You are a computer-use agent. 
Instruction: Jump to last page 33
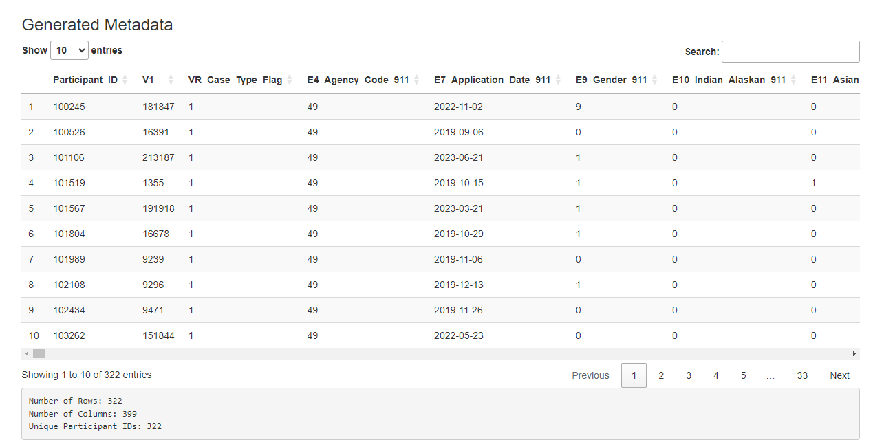[802, 375]
